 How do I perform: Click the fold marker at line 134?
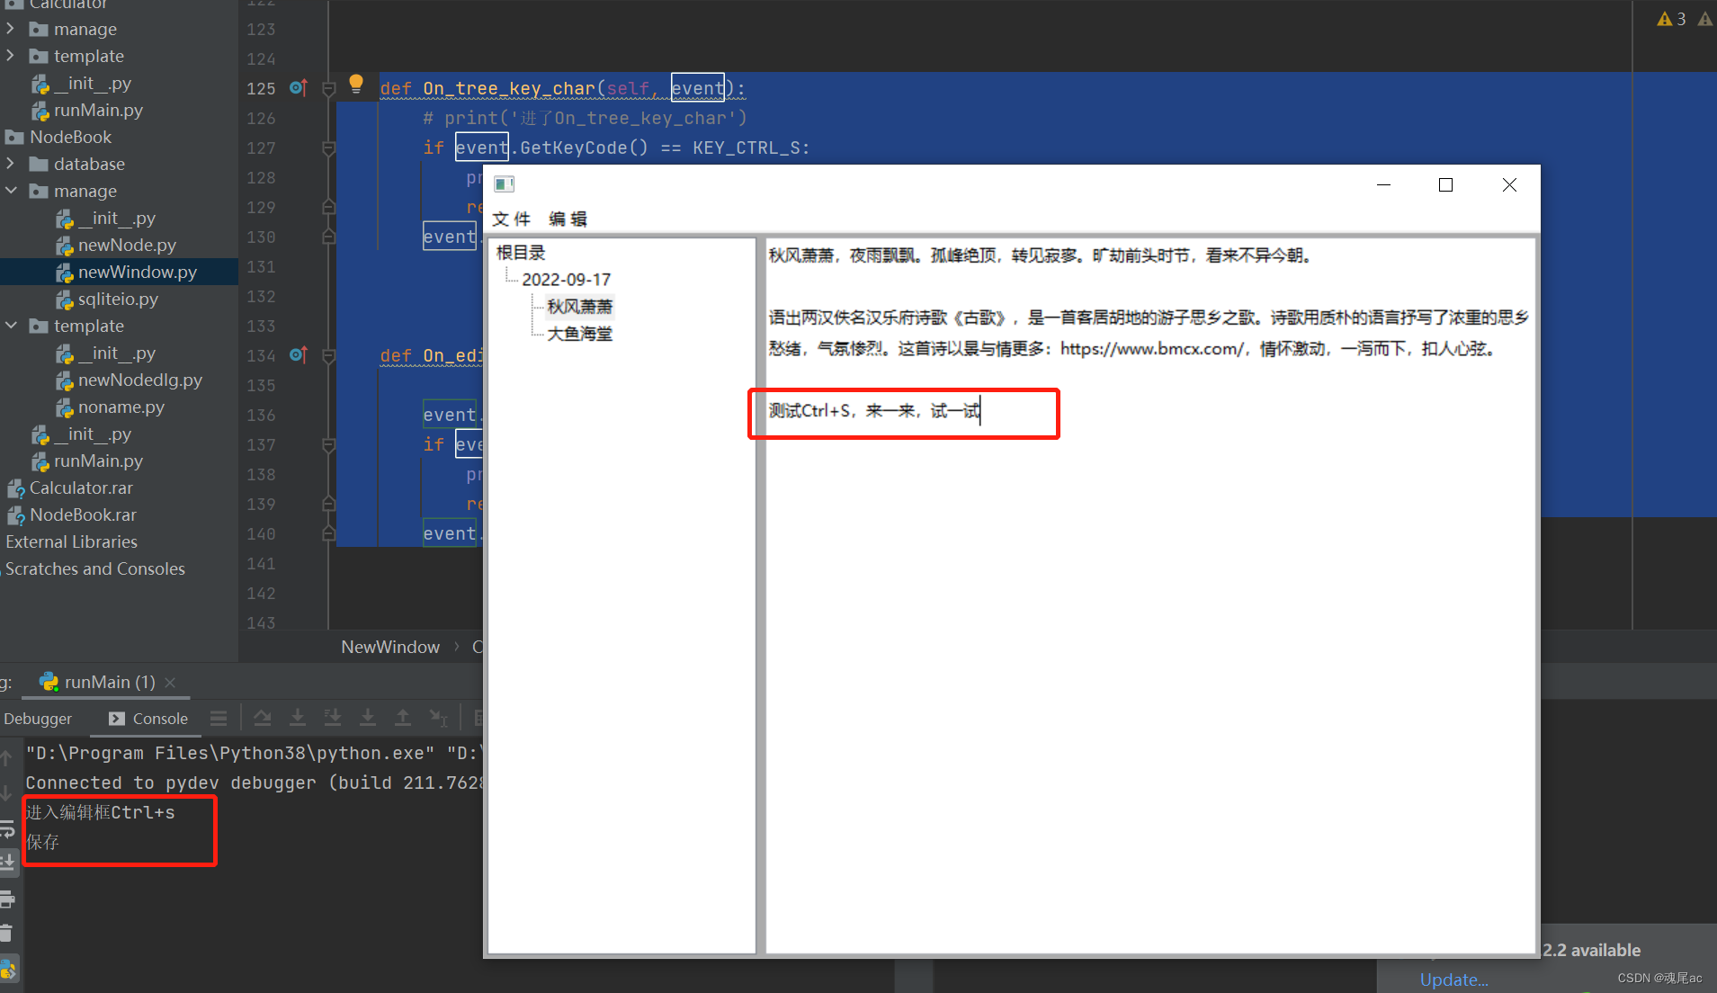tap(329, 355)
